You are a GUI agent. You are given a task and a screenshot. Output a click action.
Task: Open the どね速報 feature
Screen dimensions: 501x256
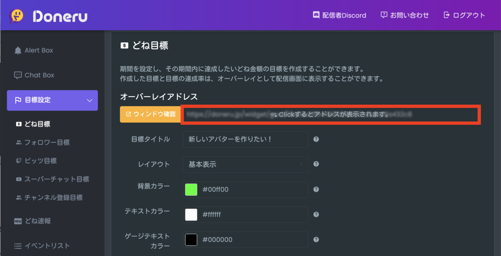(38, 221)
